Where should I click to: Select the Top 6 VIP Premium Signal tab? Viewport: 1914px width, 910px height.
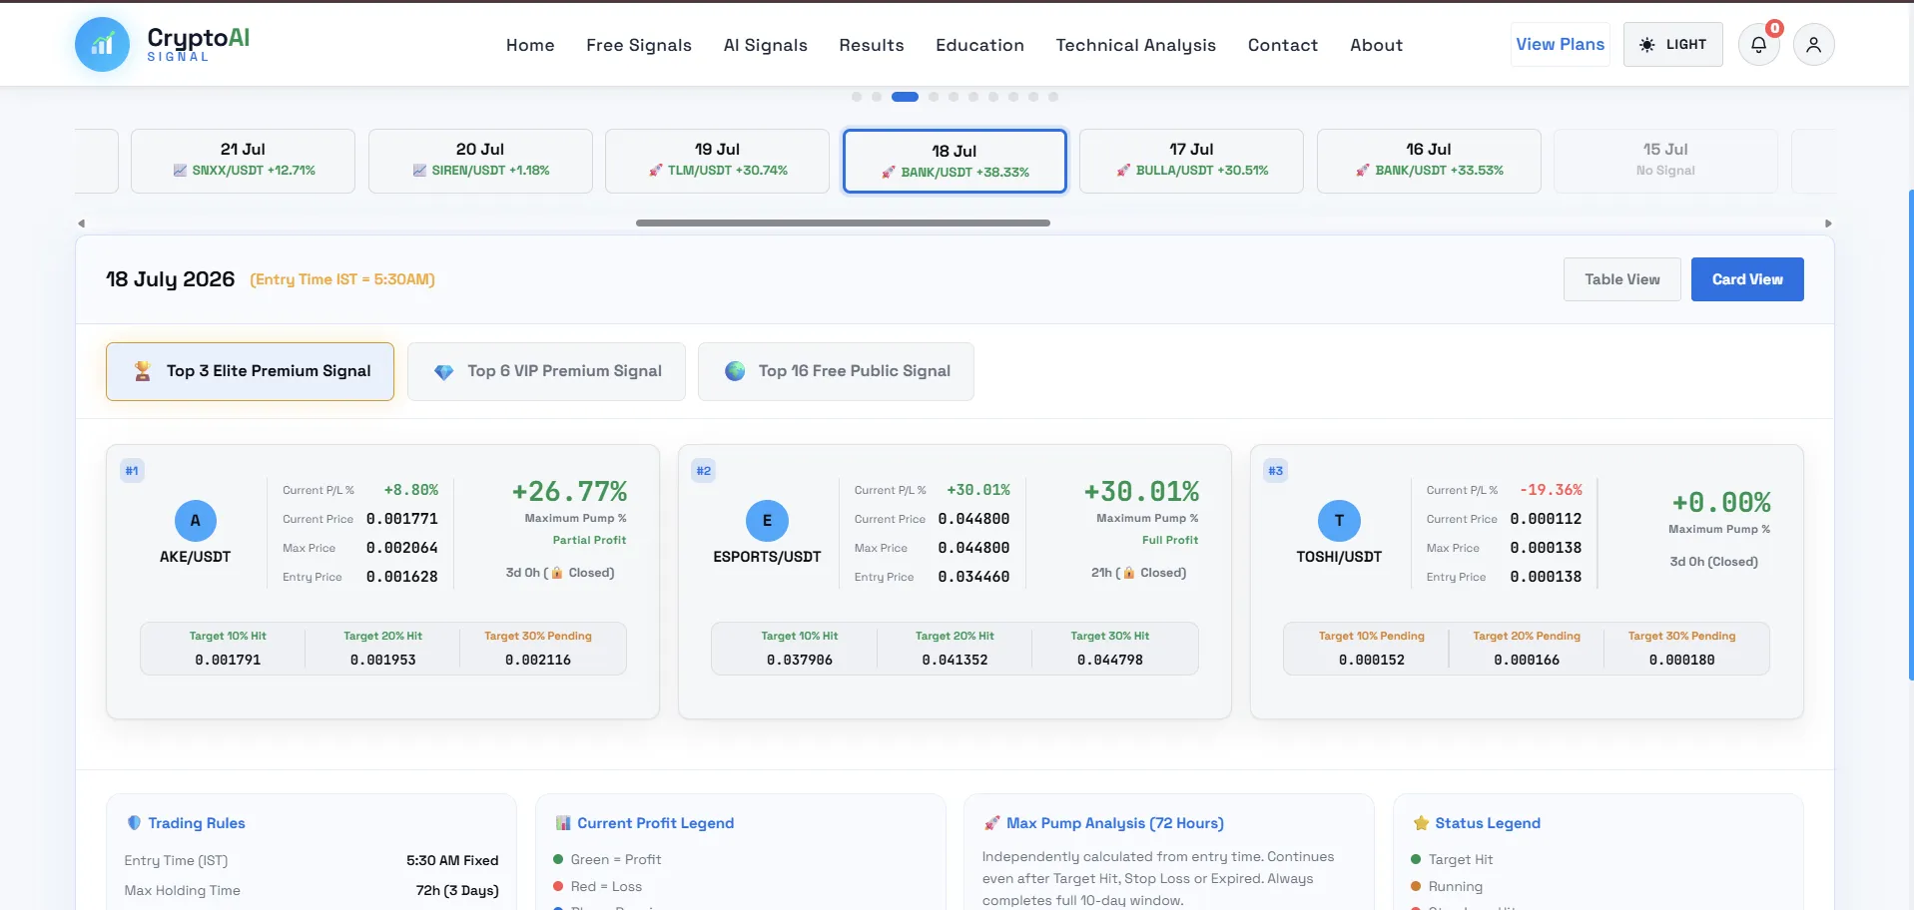[x=546, y=371]
